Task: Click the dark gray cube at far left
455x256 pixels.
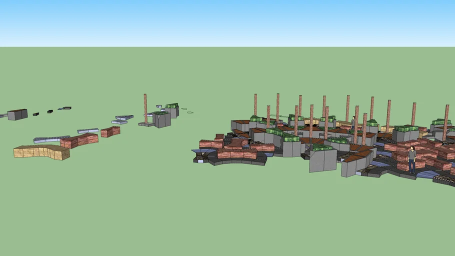Action: (17, 114)
